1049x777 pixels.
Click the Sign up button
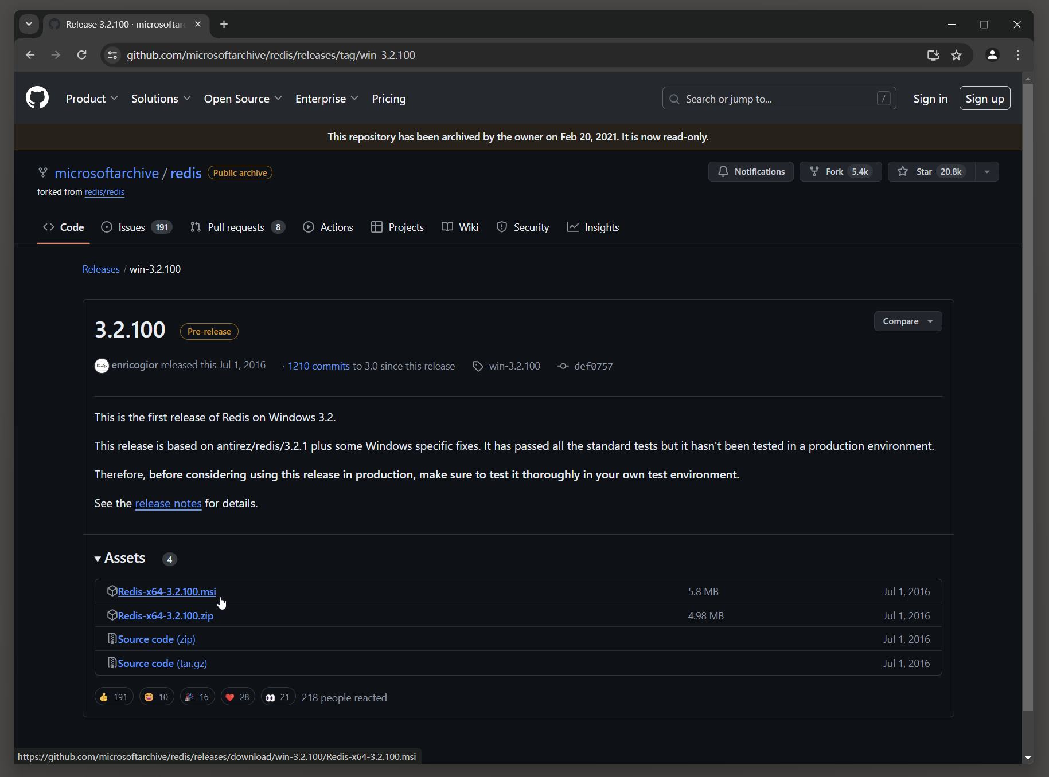pyautogui.click(x=985, y=99)
